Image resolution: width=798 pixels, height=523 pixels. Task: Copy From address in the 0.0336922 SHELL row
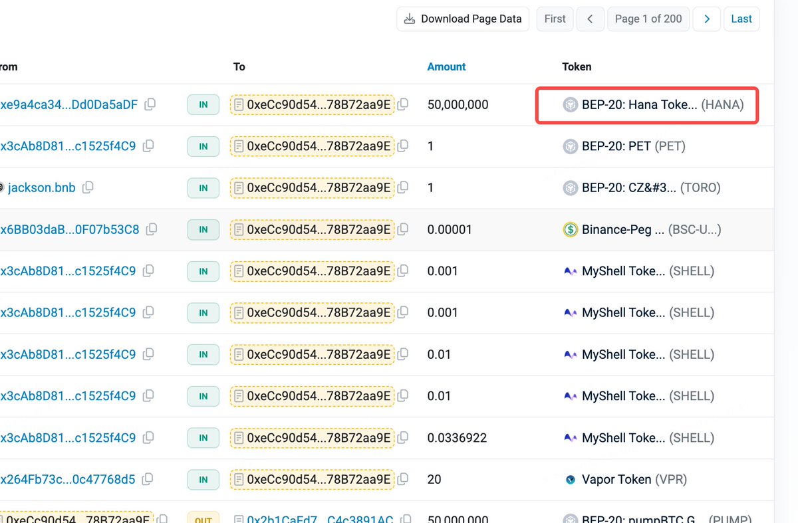pos(148,437)
